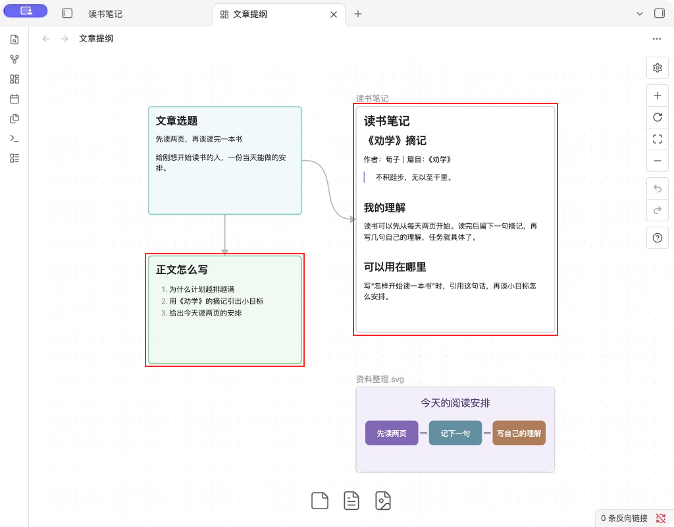Image resolution: width=674 pixels, height=527 pixels.
Task: Click the sync status icon
Action: (x=661, y=518)
